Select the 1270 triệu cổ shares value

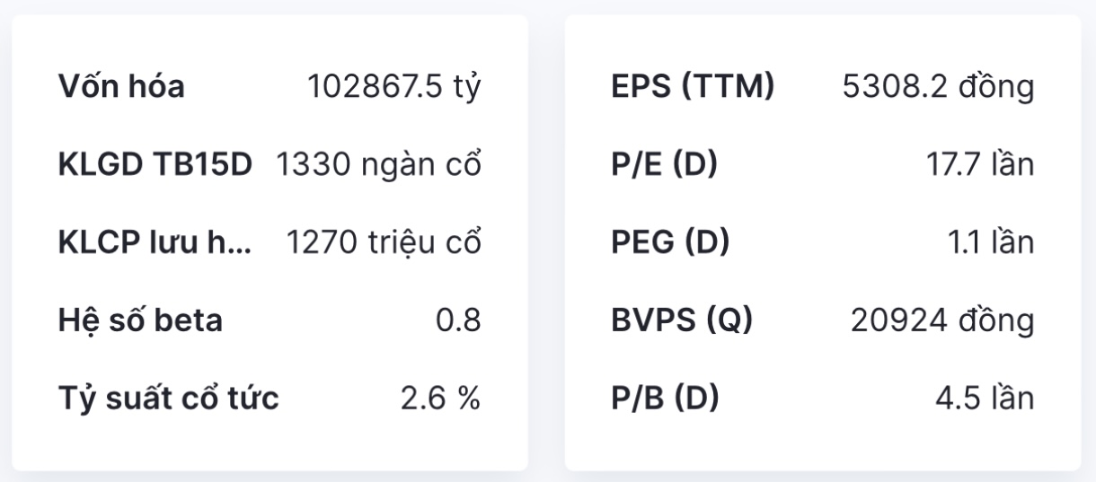pos(384,243)
